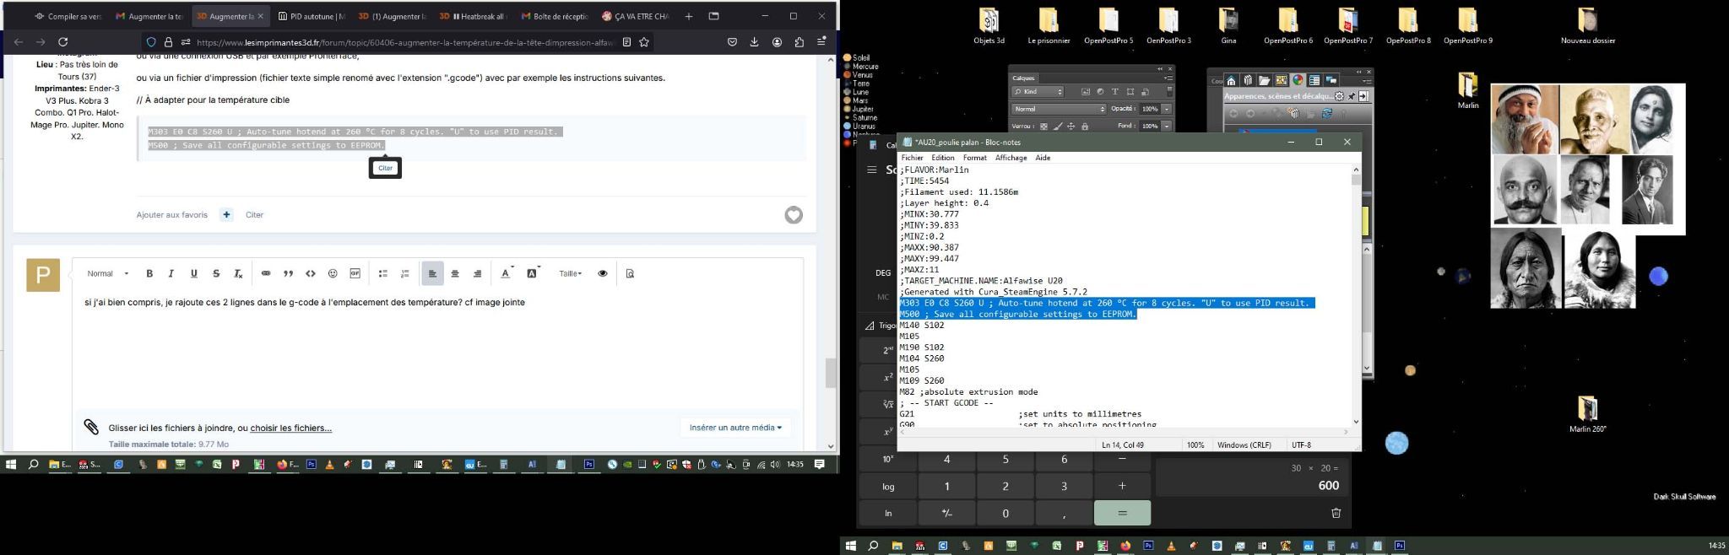Open the background color dropdown
This screenshot has height=555, width=1729.
click(x=534, y=273)
